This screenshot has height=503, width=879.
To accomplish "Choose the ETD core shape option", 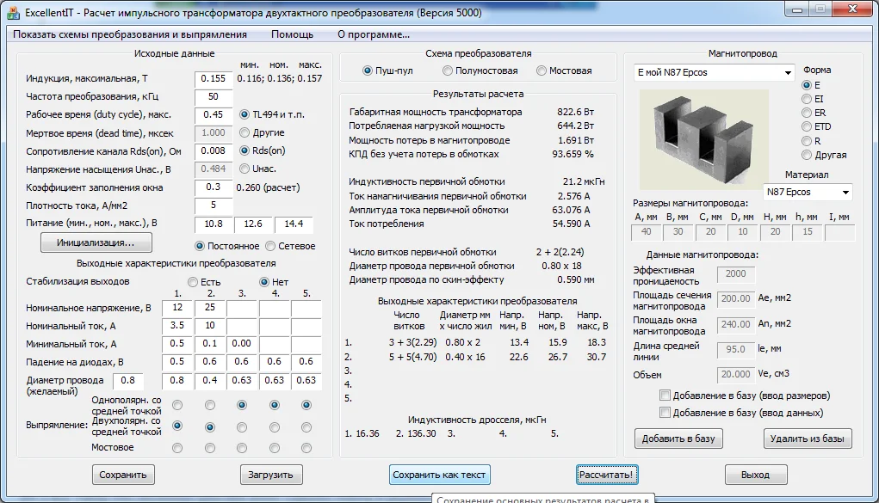I will [x=806, y=126].
